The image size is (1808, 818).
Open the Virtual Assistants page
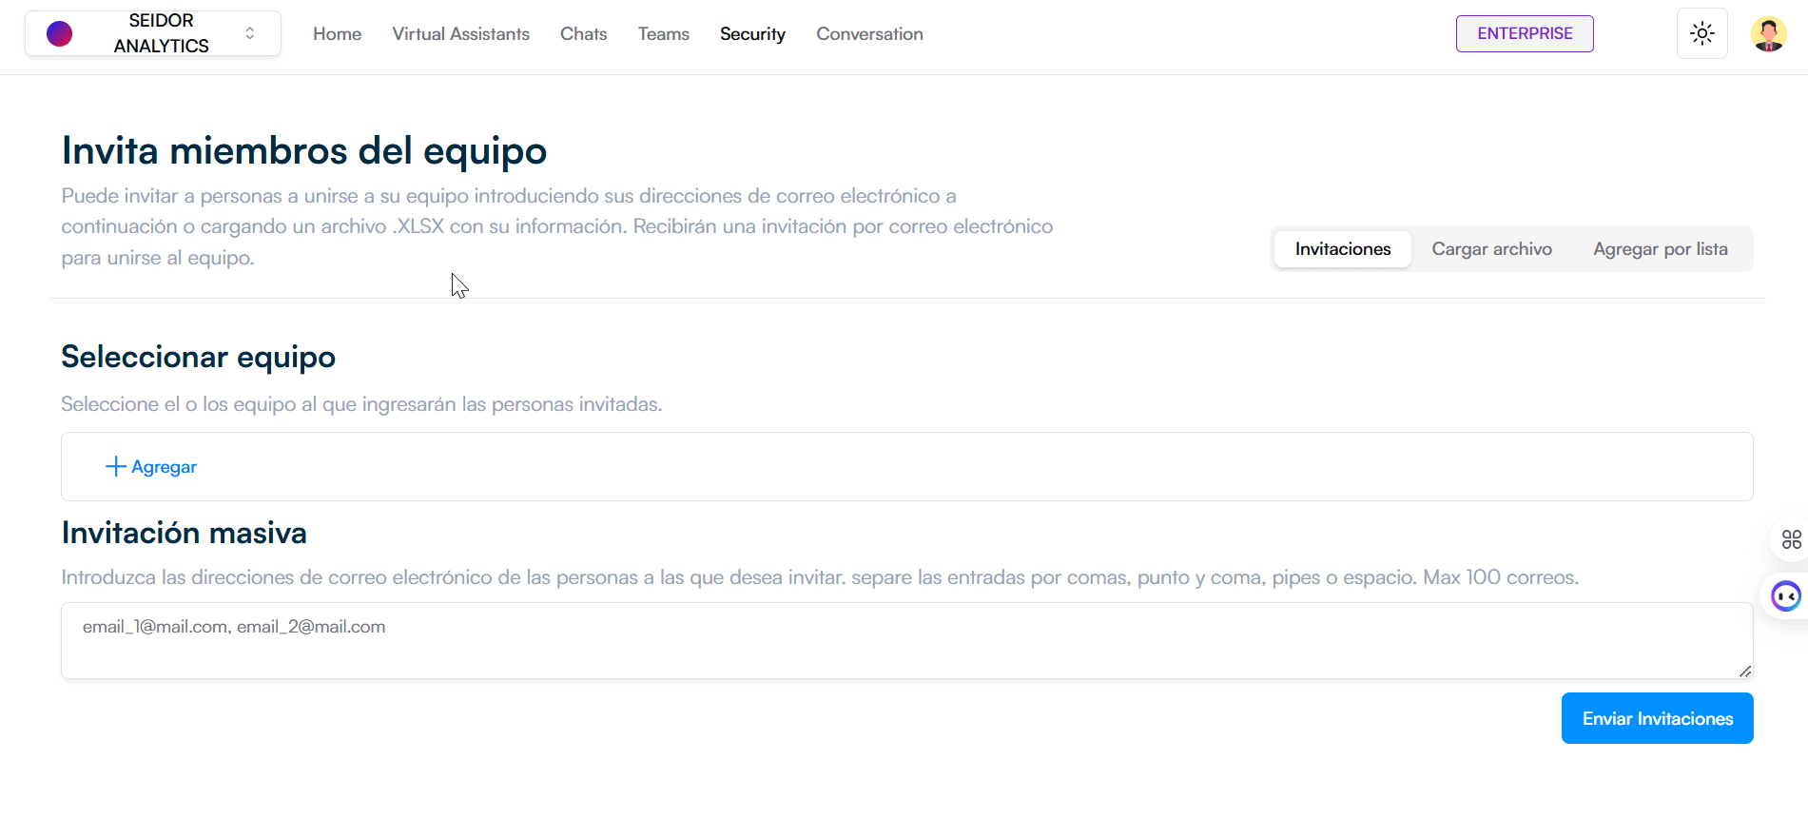click(460, 34)
